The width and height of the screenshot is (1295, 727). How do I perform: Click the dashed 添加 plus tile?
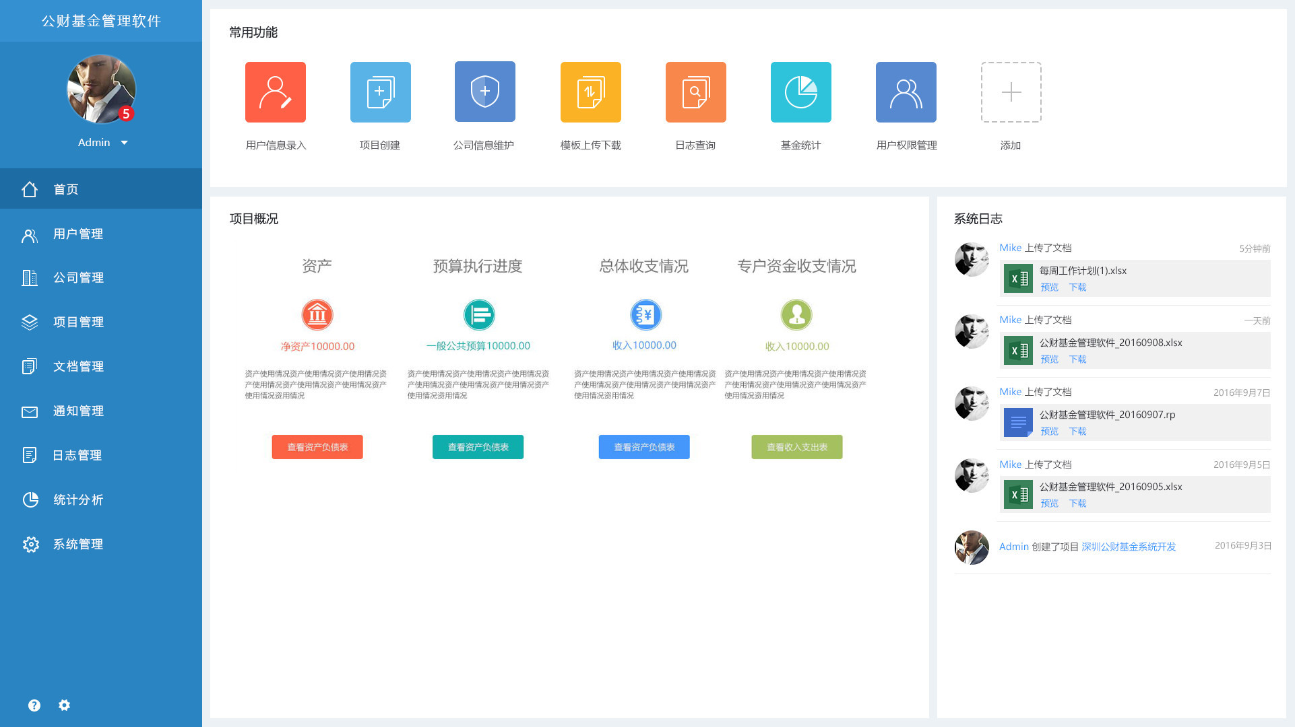click(1011, 92)
